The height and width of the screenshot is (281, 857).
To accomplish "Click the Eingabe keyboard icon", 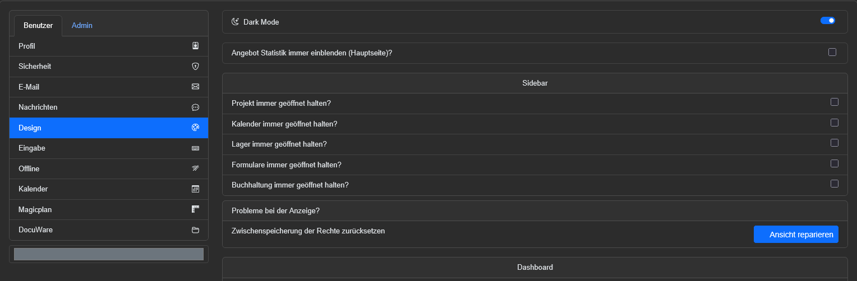I will pos(195,148).
